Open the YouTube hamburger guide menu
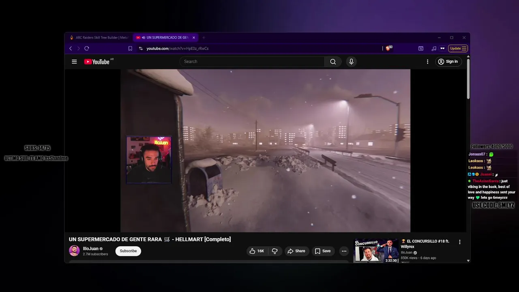Viewport: 519px width, 292px height. pos(74,62)
